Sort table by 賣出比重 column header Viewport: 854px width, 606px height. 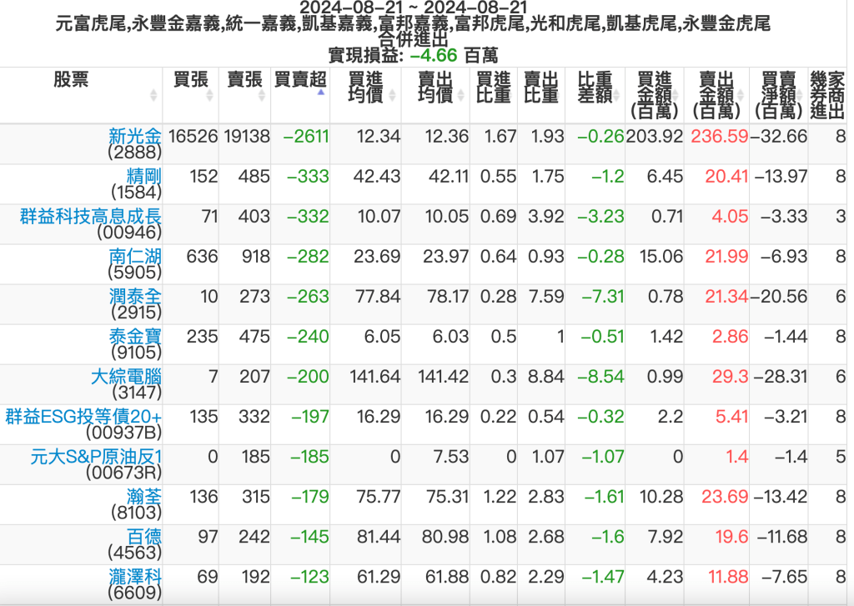point(541,88)
